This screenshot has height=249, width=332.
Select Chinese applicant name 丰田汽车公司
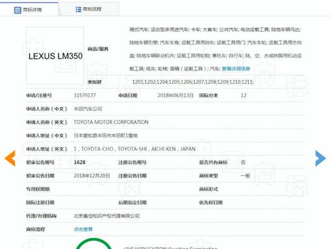click(88, 109)
